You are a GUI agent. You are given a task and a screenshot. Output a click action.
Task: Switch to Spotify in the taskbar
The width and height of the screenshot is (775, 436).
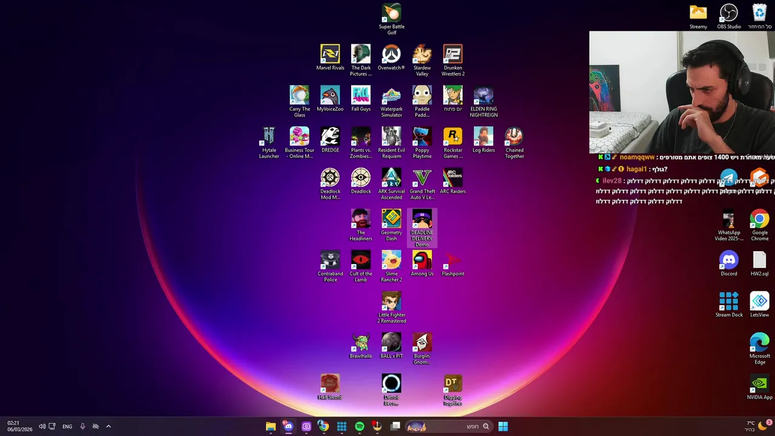tap(360, 426)
